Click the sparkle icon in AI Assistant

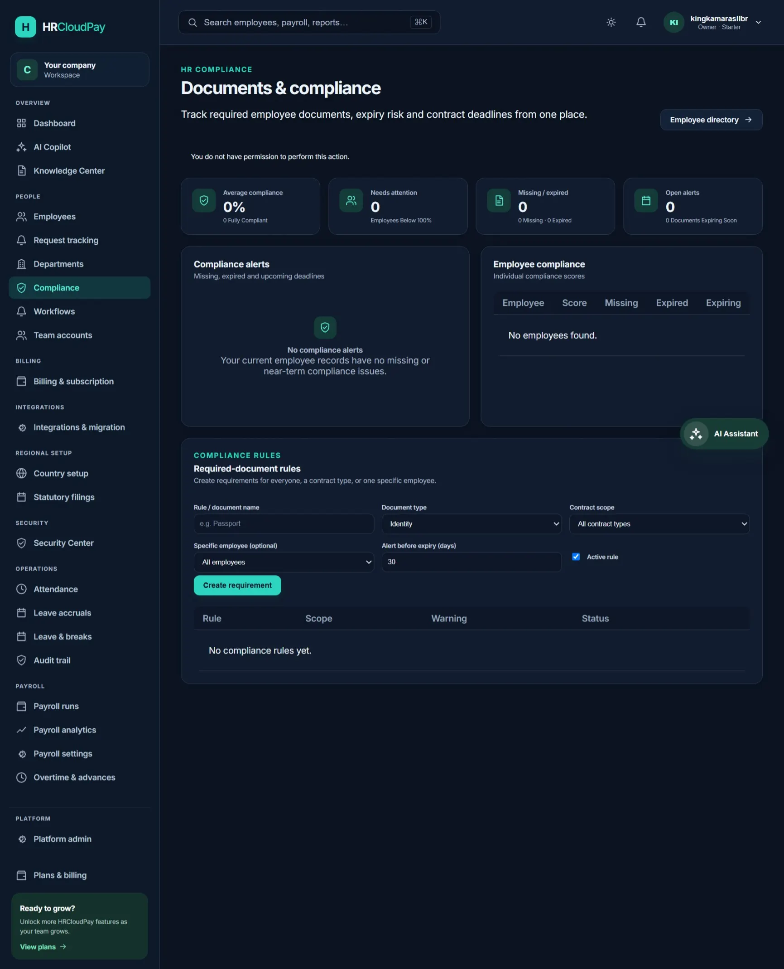pyautogui.click(x=696, y=434)
